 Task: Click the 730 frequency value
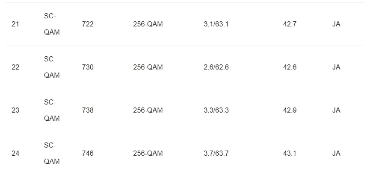[87, 67]
